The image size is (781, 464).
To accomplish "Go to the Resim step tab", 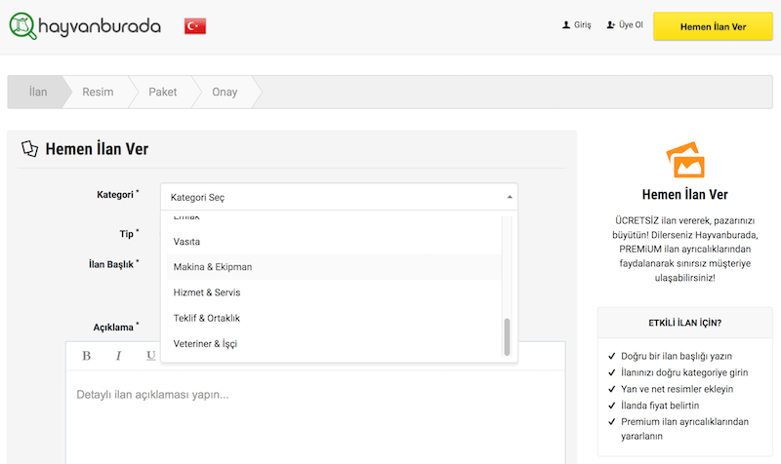I will (98, 93).
